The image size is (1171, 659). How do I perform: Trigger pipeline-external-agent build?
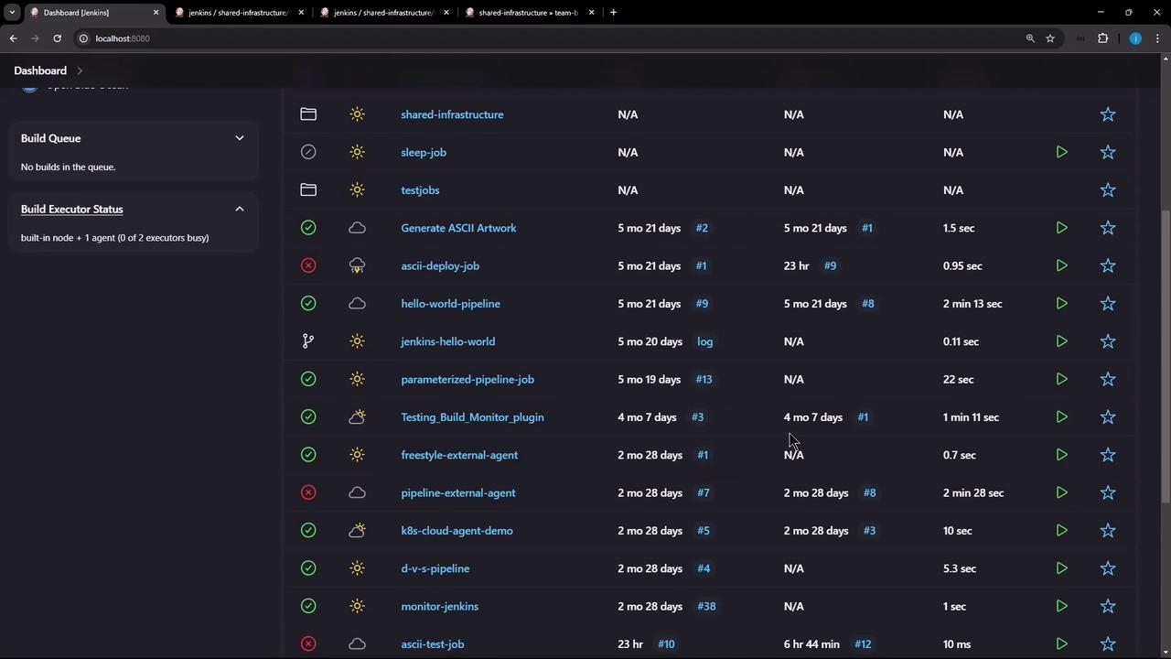[1061, 492]
